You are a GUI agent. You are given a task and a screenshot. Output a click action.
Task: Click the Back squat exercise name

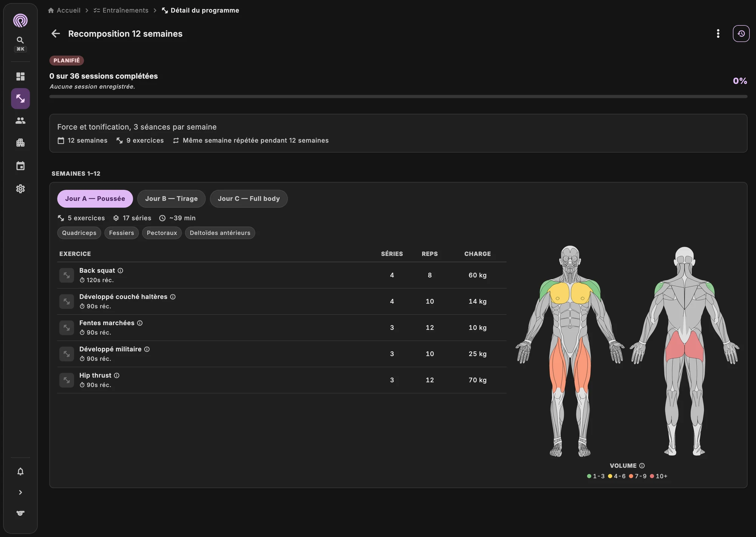pos(97,270)
